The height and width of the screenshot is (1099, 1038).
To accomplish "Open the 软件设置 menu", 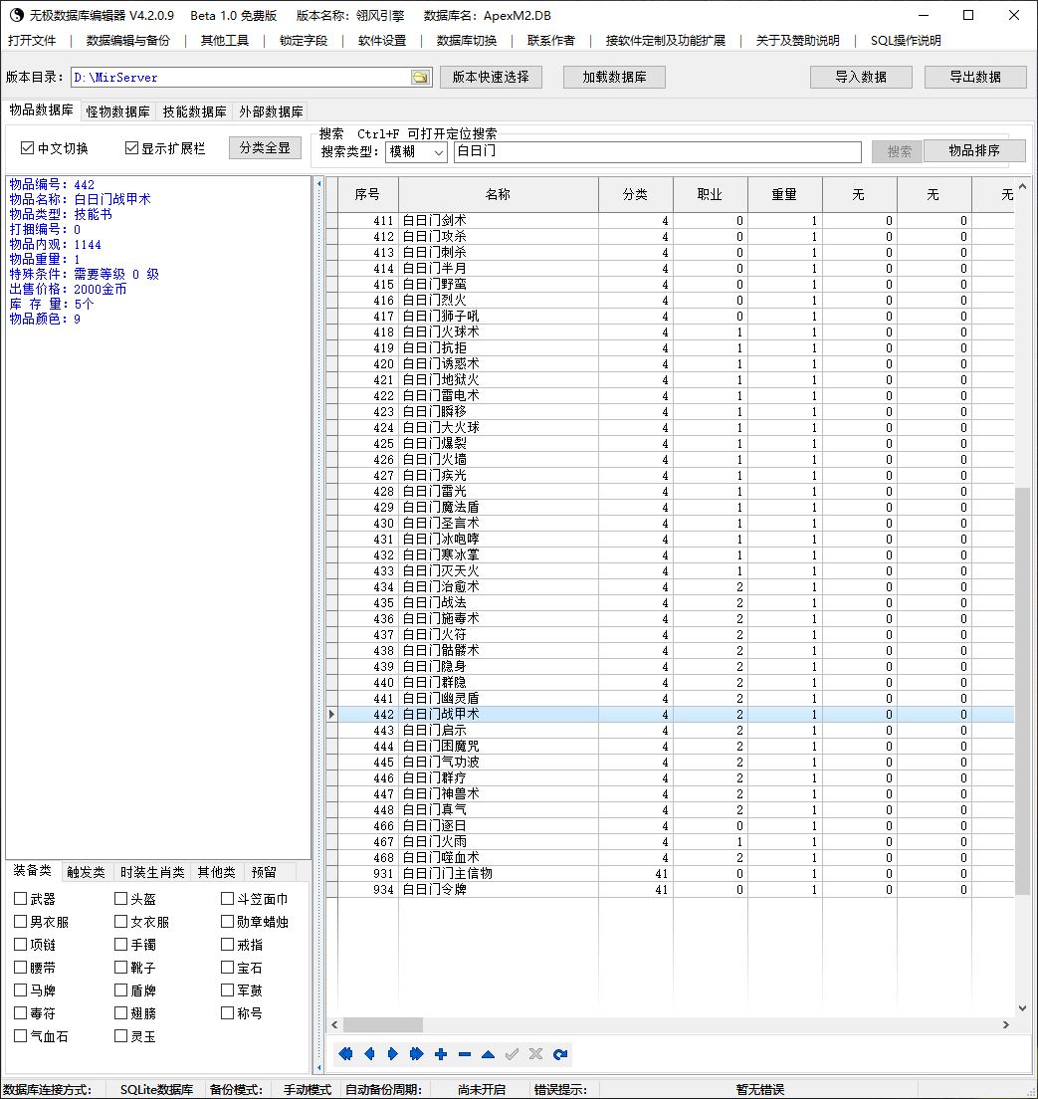I will pos(382,41).
